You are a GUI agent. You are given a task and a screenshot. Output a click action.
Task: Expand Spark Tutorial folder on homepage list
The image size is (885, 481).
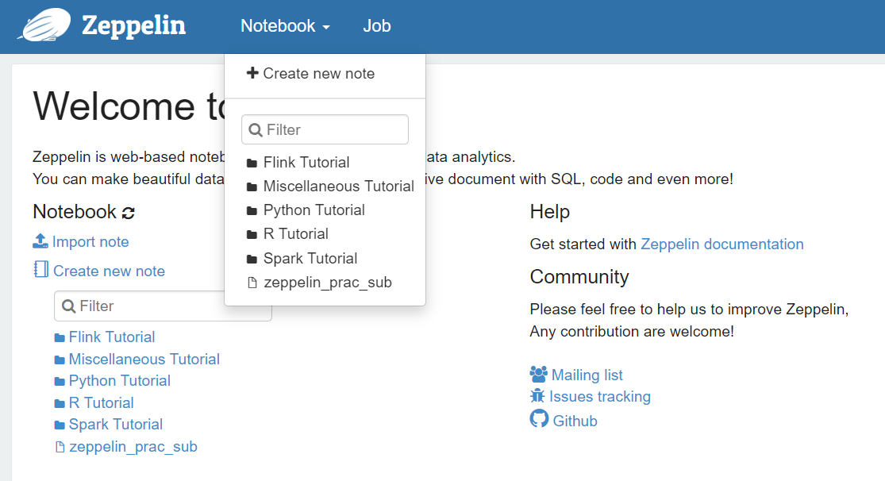coord(116,424)
